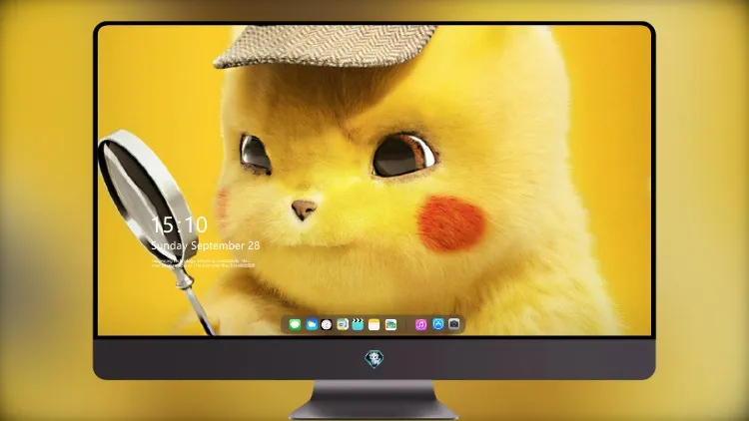
Task: Open the Weather app in dock
Action: (312, 324)
